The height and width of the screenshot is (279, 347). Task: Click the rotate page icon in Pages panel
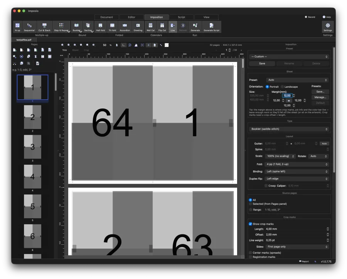(22, 57)
